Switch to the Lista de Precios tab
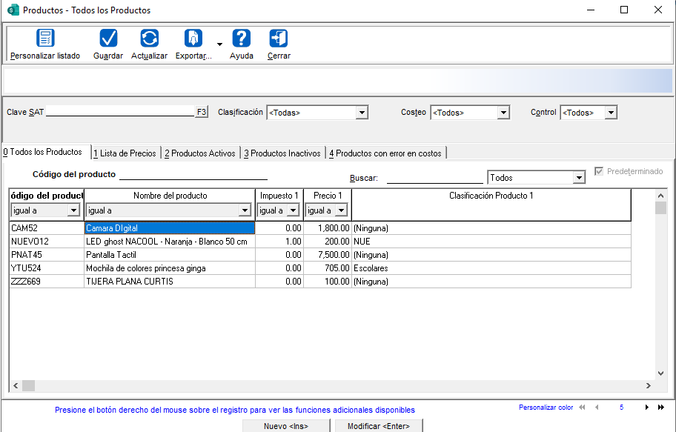This screenshot has height=432, width=676. [125, 153]
